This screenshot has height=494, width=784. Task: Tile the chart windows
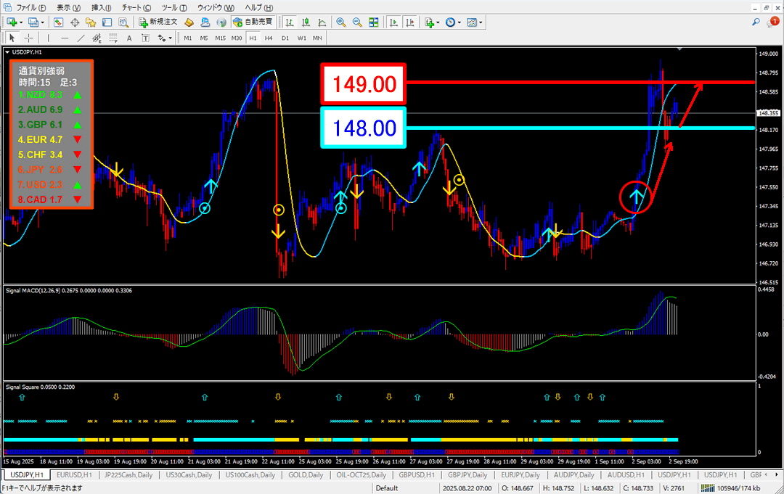click(374, 22)
